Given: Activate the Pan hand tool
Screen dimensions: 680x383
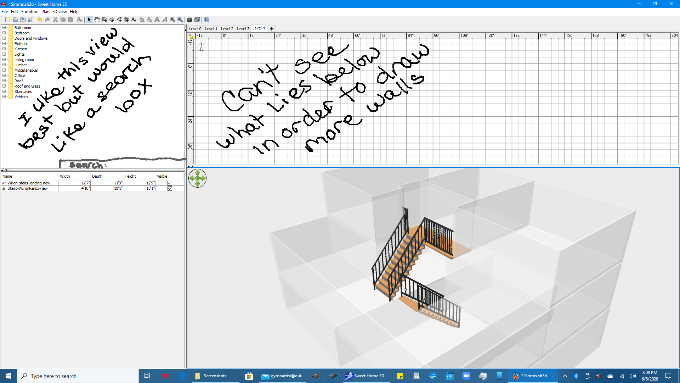Looking at the screenshot, I should (x=97, y=20).
